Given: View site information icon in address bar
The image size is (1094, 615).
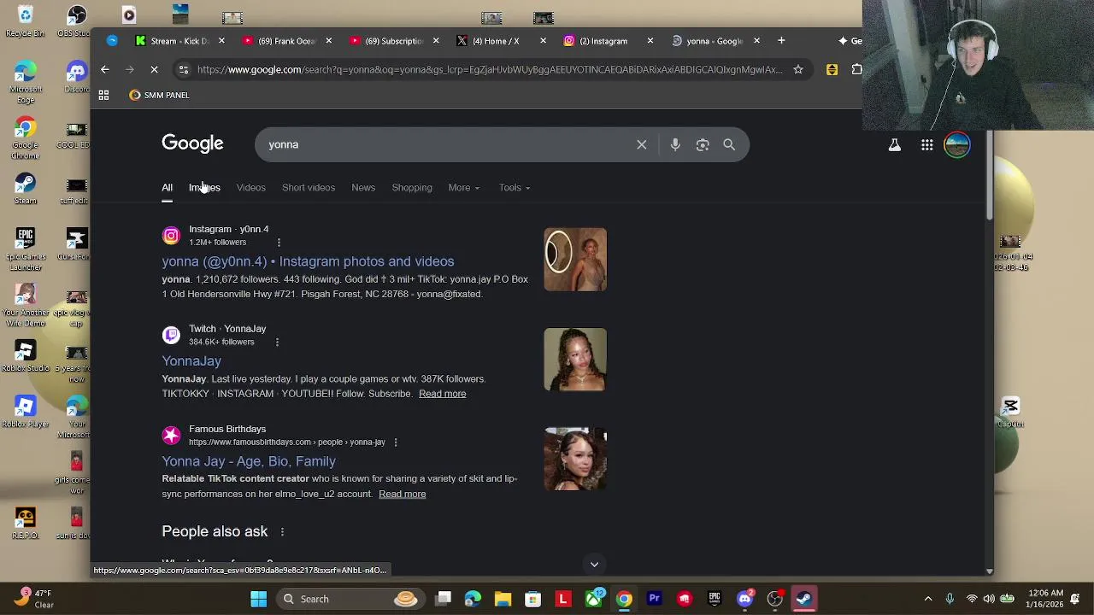Looking at the screenshot, I should point(183,69).
